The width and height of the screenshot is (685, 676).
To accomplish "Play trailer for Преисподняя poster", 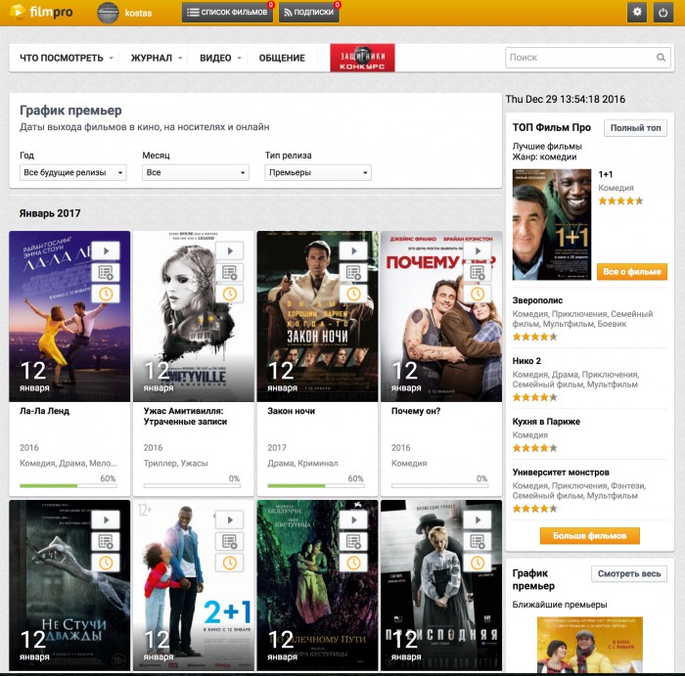I will click(x=478, y=519).
